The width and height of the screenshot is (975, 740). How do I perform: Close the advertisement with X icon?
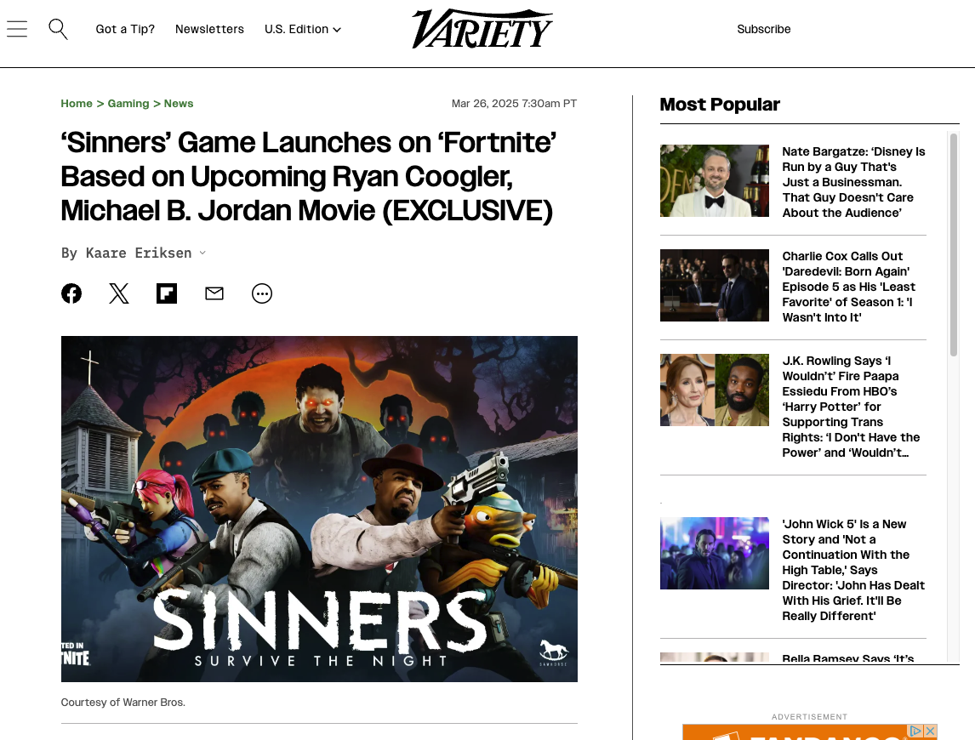(930, 731)
